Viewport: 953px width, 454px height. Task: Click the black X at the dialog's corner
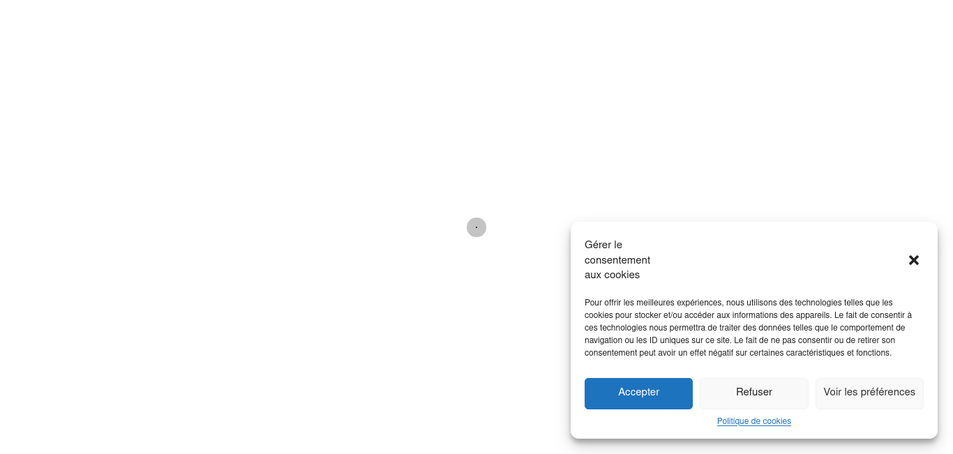click(x=913, y=260)
